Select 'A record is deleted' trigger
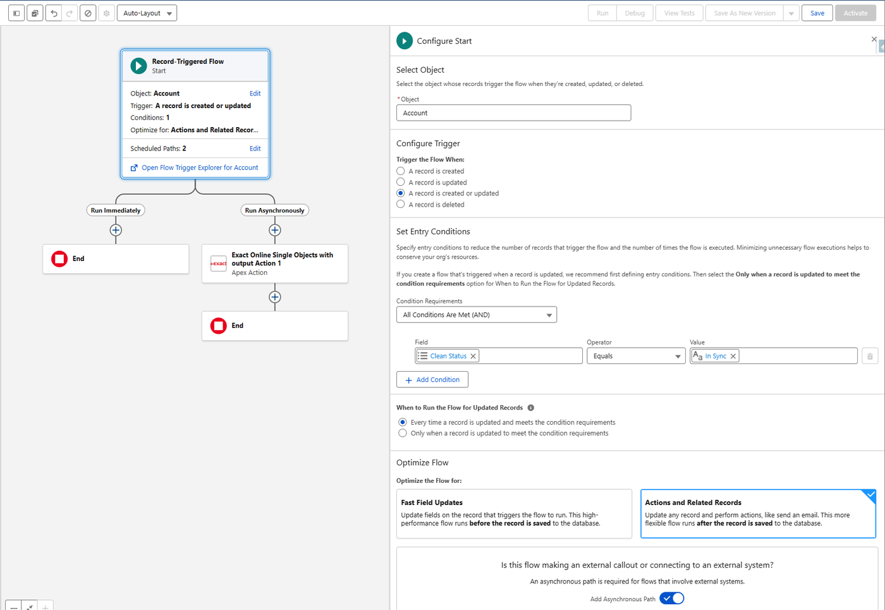 [x=401, y=204]
